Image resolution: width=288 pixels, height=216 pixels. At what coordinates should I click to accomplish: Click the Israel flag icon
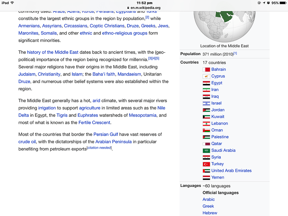[206, 103]
